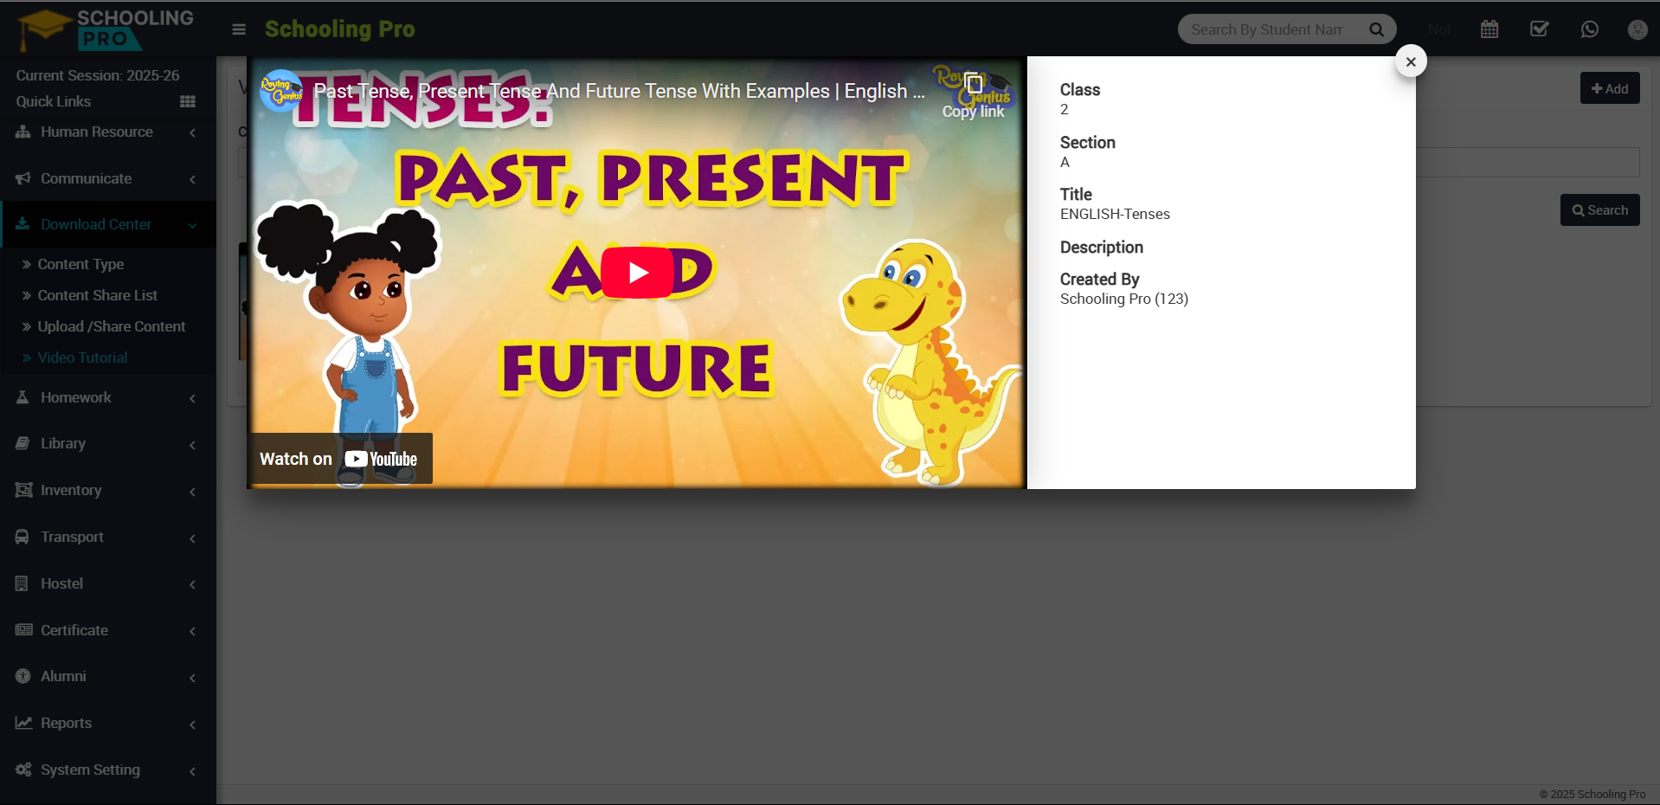The image size is (1660, 805).
Task: Expand Homework chevron
Action: [x=192, y=398]
